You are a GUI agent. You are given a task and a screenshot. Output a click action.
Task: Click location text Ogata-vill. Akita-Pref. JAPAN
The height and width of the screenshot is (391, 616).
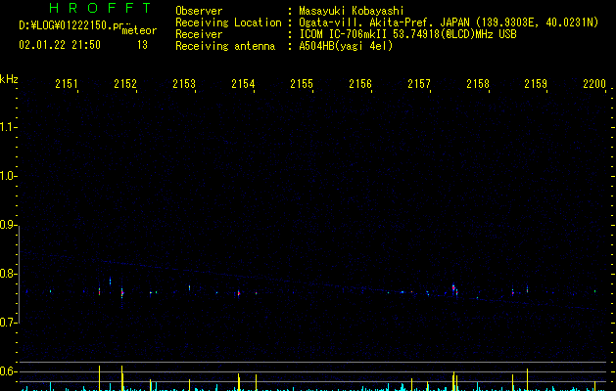[x=384, y=22]
